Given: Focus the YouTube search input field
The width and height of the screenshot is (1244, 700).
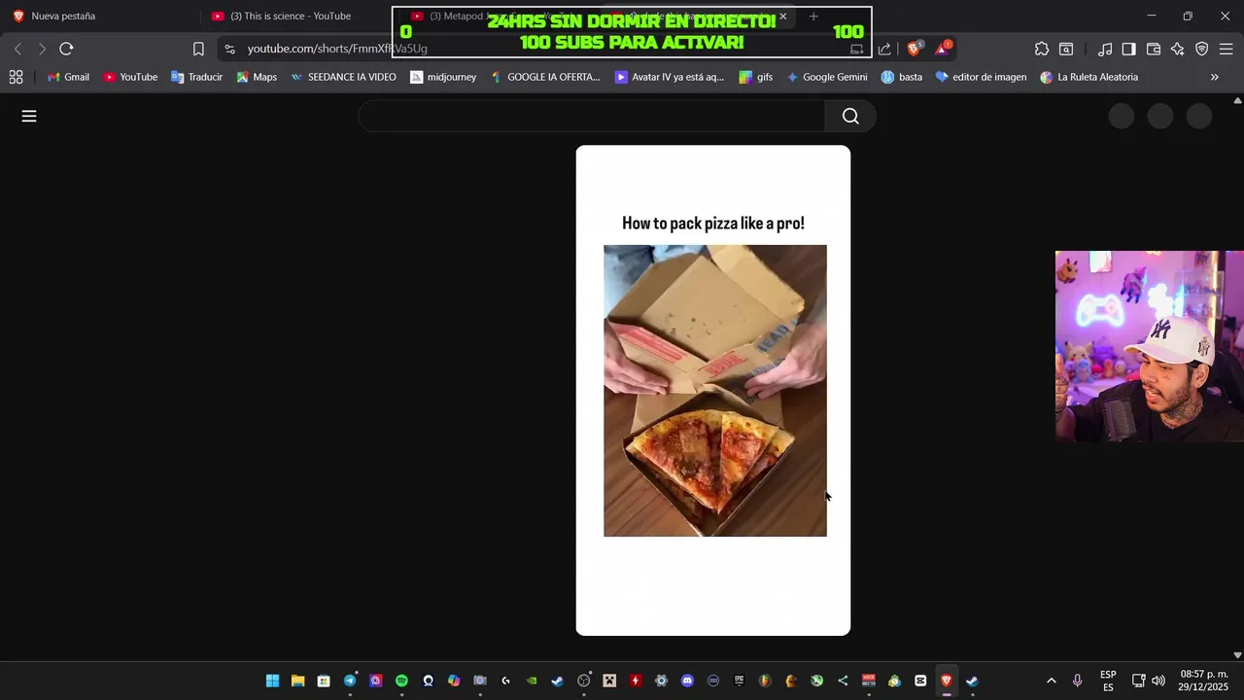Looking at the screenshot, I should coord(592,117).
